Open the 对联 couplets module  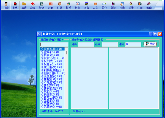(x=51, y=6)
